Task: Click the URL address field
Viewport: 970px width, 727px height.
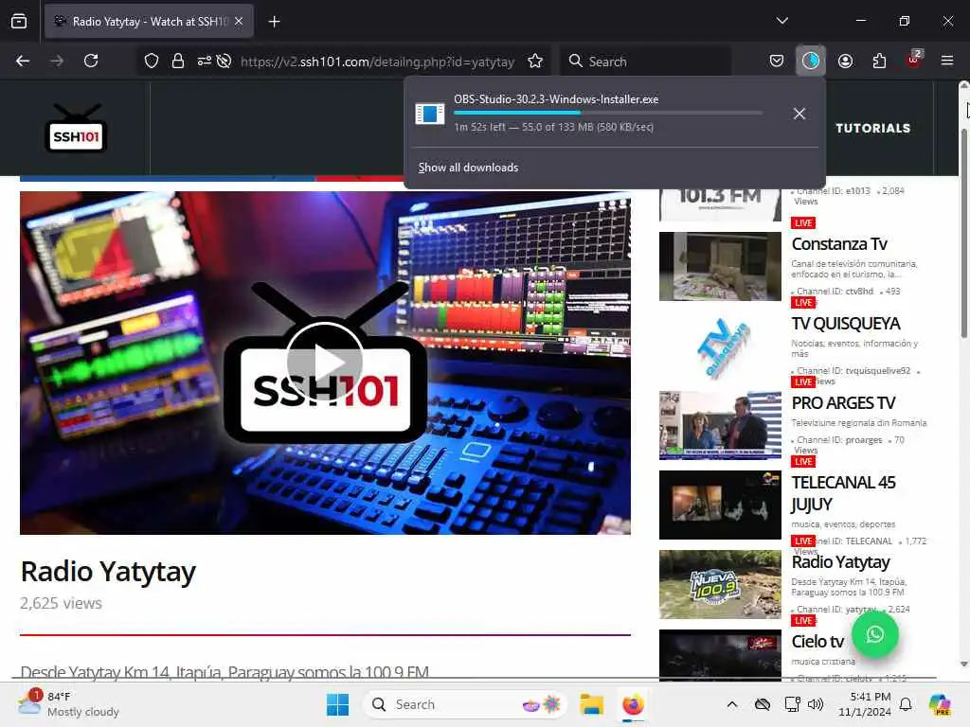Action: pos(377,62)
